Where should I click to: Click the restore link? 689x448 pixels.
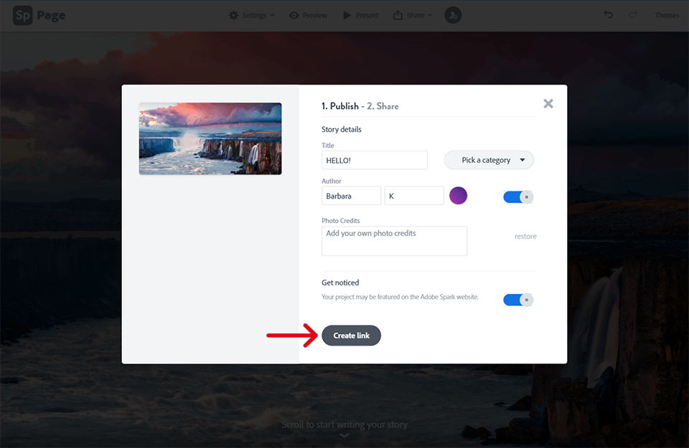(525, 237)
